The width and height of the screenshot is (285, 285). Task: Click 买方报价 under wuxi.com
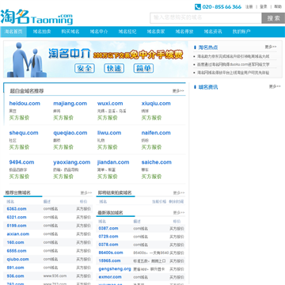(x=108, y=118)
